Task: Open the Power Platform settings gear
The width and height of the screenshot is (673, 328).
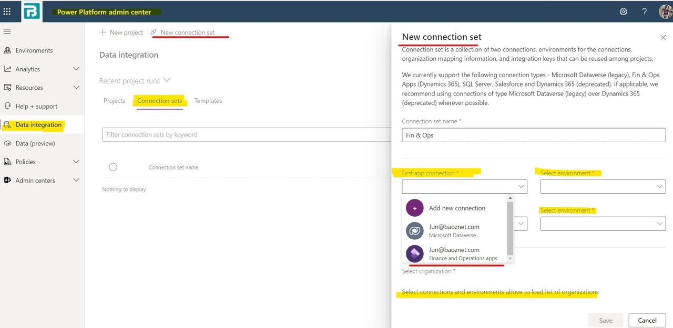Action: pyautogui.click(x=623, y=11)
